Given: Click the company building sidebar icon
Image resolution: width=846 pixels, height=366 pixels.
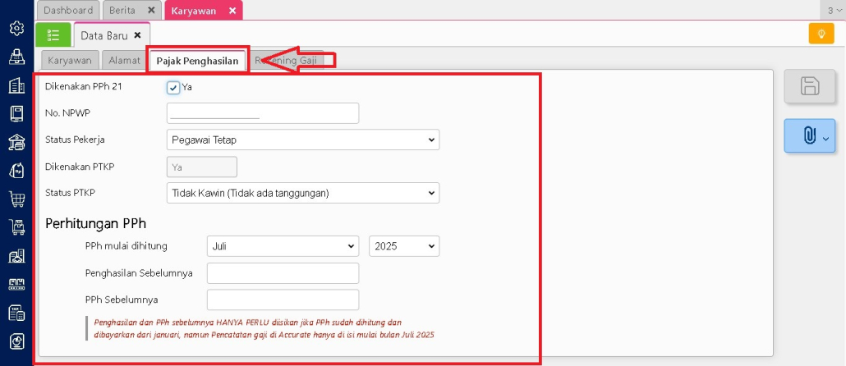Looking at the screenshot, I should [16, 85].
